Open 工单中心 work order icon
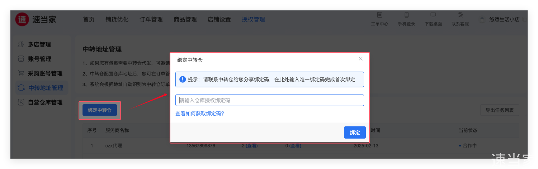 point(379,15)
